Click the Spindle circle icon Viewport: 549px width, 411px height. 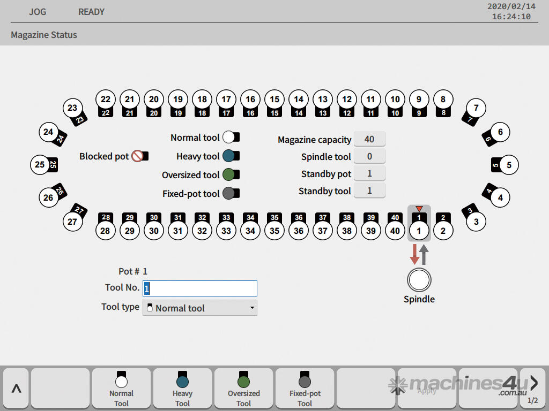(x=419, y=280)
